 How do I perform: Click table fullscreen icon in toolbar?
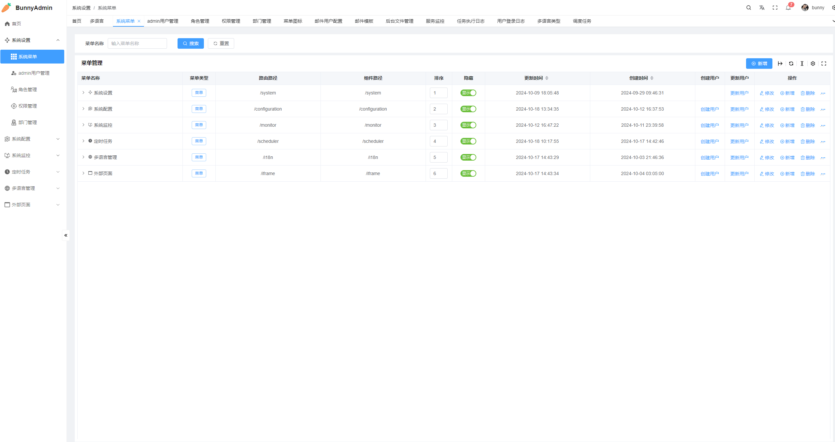click(823, 64)
